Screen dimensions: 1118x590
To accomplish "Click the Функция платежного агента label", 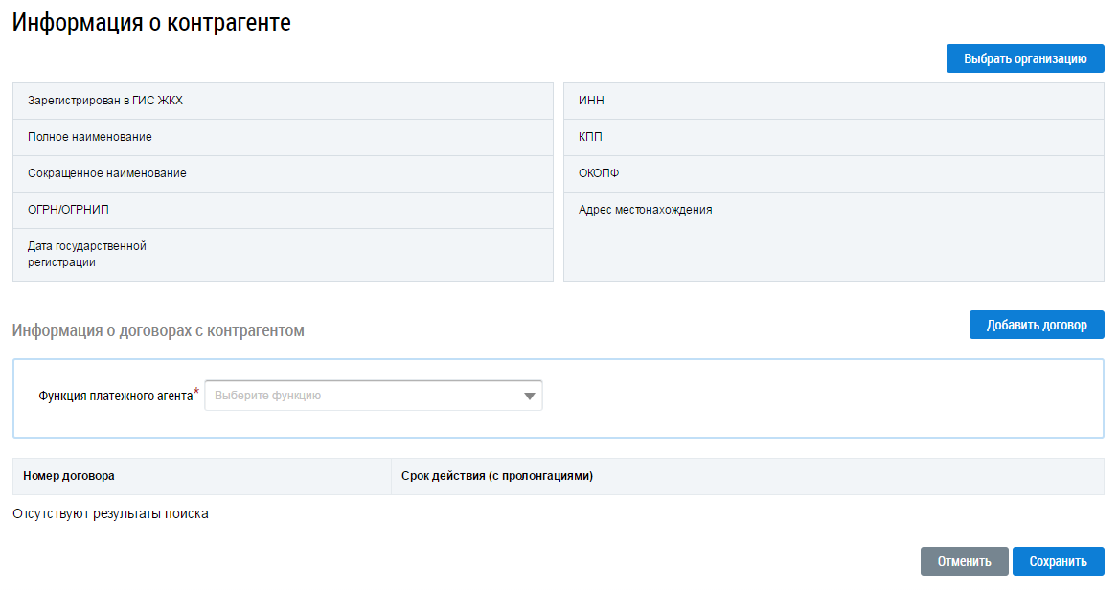I will click(116, 396).
